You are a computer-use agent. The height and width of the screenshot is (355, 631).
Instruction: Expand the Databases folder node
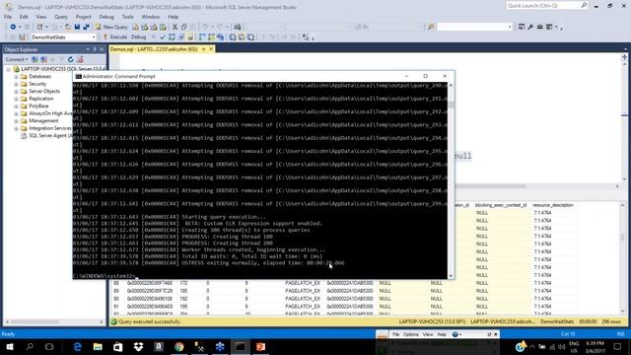point(16,77)
